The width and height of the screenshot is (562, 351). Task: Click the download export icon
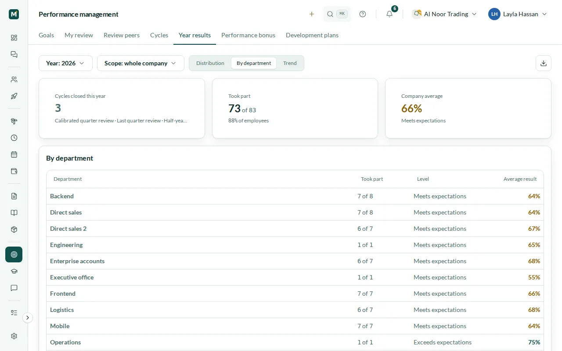click(x=544, y=63)
